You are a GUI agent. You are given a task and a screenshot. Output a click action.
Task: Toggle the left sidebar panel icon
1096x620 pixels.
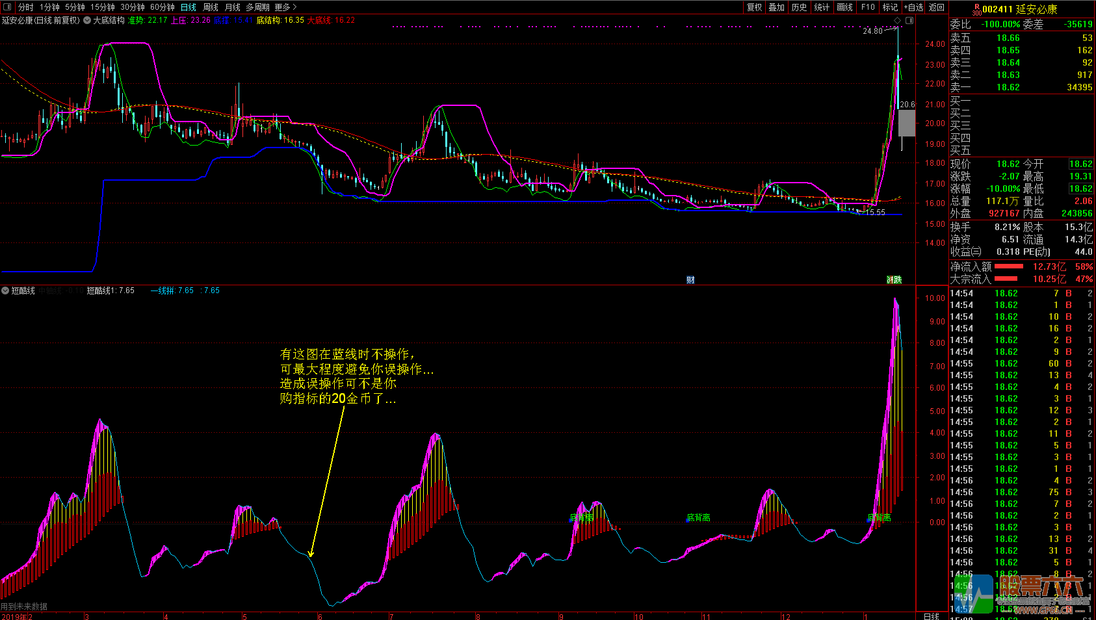7,7
